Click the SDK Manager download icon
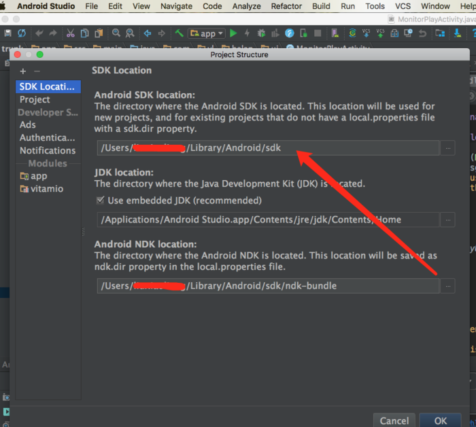The height and width of the screenshot is (427, 476). tap(457, 33)
